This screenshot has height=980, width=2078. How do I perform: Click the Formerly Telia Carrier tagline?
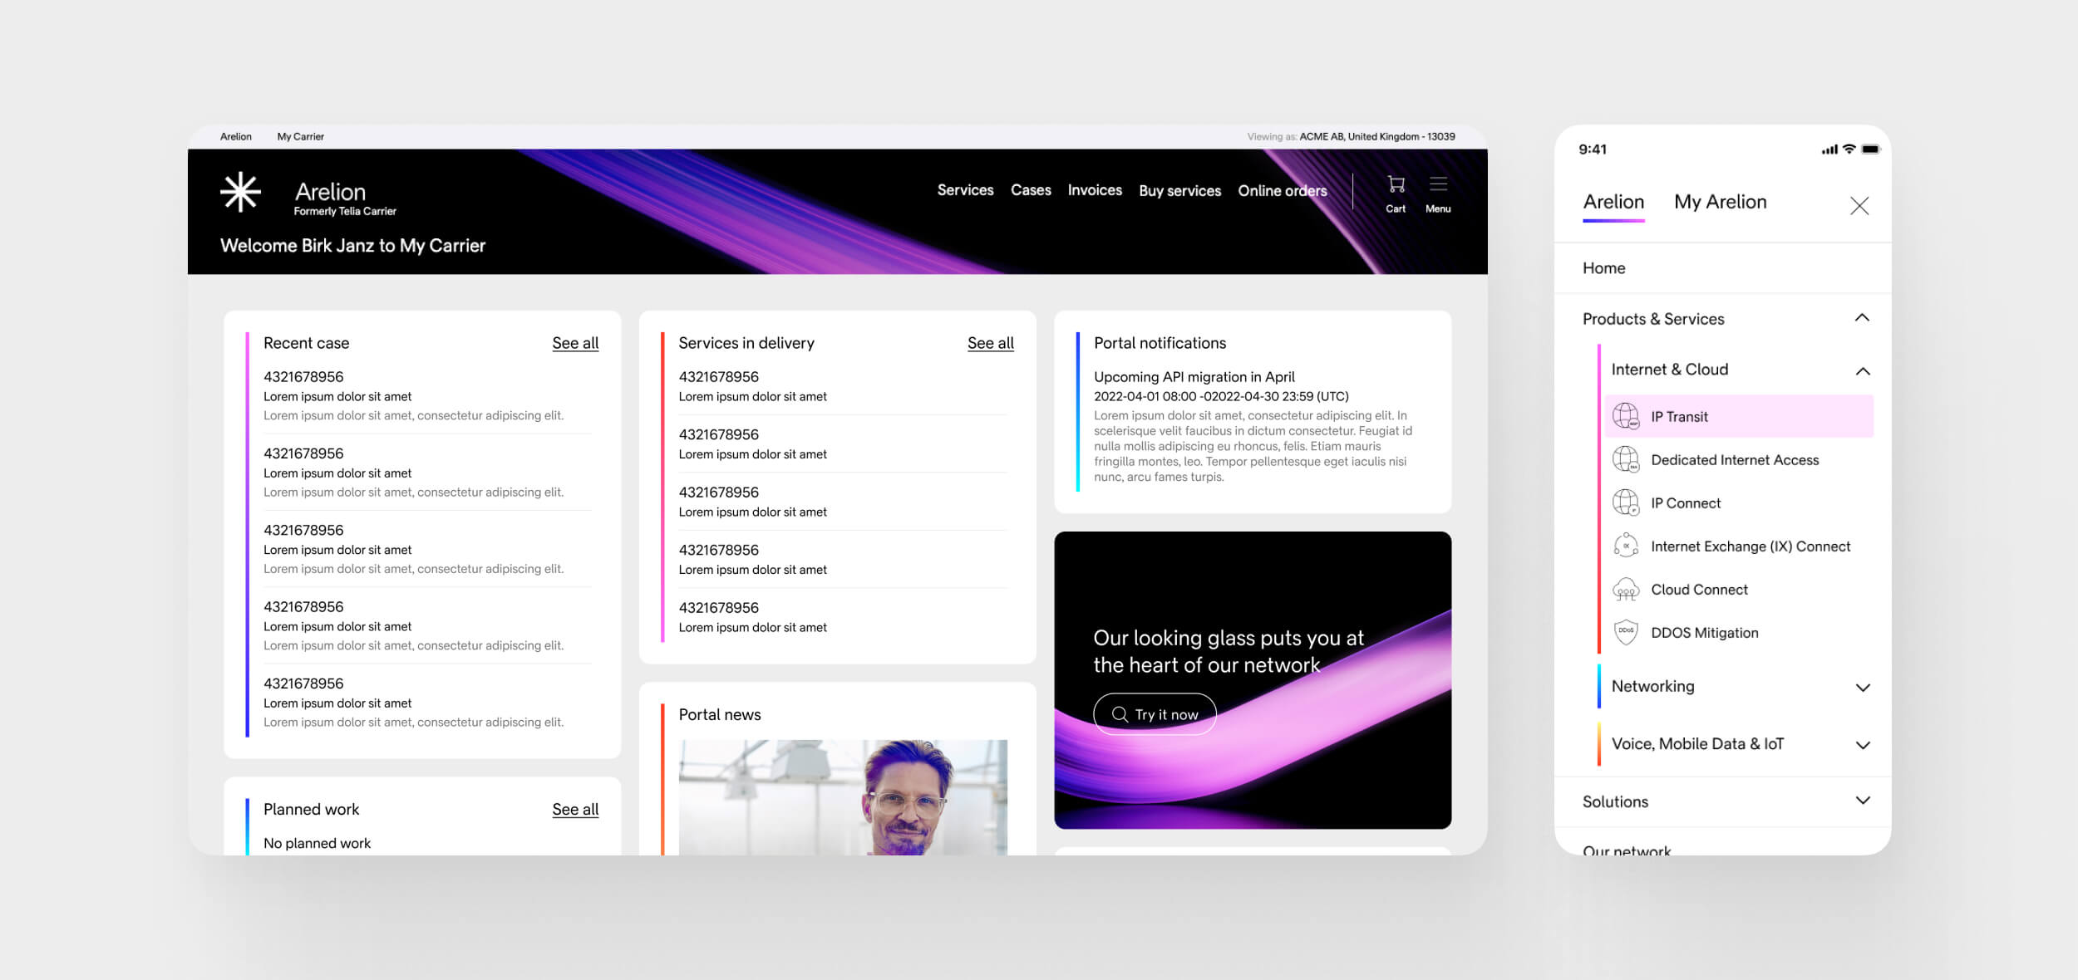coord(345,211)
